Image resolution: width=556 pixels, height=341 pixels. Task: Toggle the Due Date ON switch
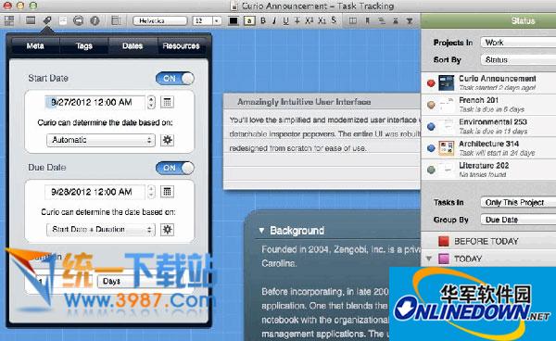click(175, 168)
